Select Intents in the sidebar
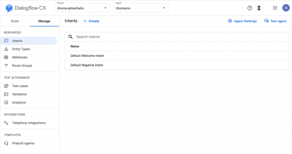Screen dimensions: 292x154 click(29, 41)
